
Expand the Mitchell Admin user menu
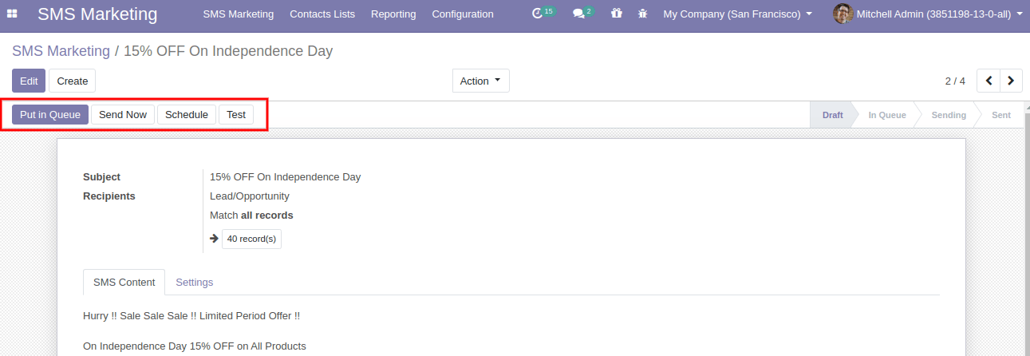tap(939, 14)
